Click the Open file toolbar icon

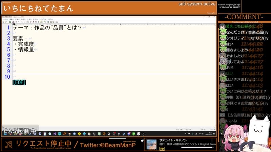coord(5,22)
